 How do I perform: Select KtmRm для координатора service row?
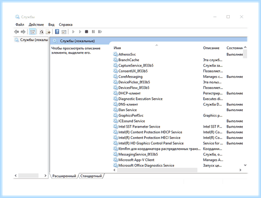pyautogui.click(x=178, y=148)
